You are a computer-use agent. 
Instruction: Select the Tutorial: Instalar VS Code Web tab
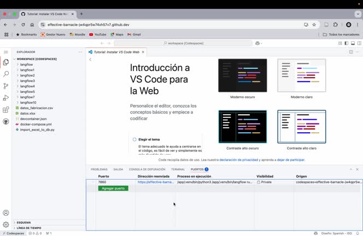click(116, 52)
